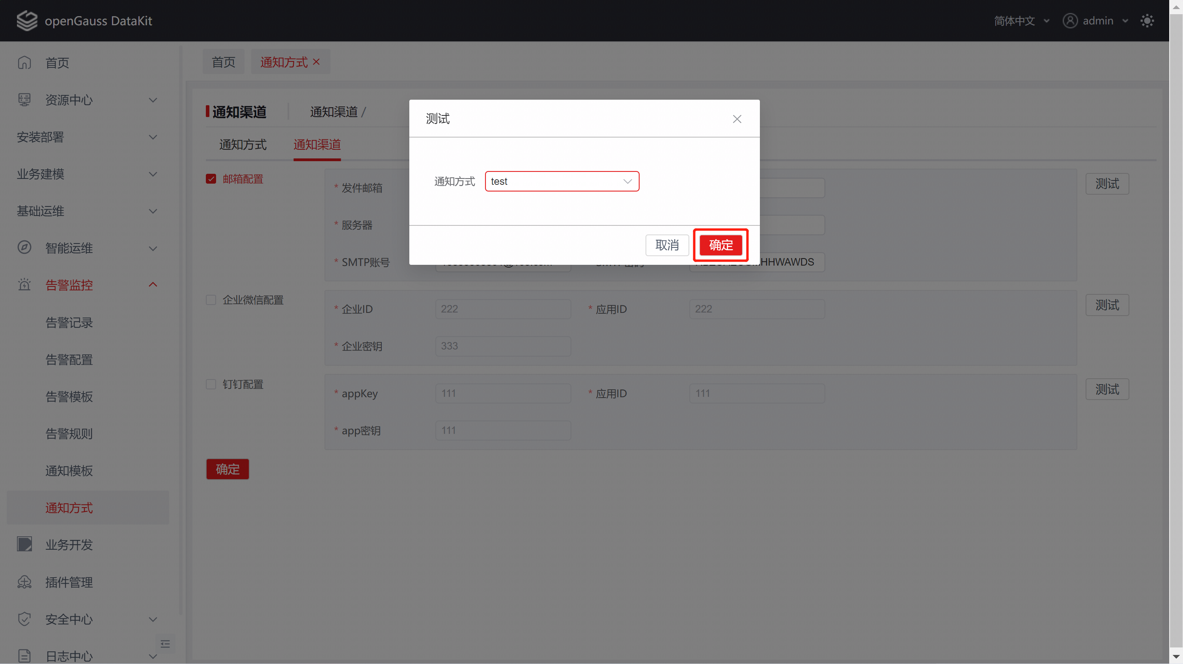The image size is (1183, 664).
Task: Open the 通知方式 dropdown showing test
Action: [562, 181]
